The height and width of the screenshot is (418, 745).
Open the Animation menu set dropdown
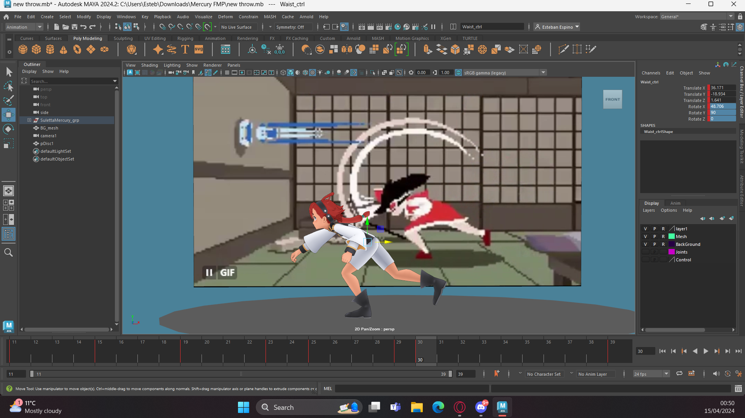click(24, 27)
